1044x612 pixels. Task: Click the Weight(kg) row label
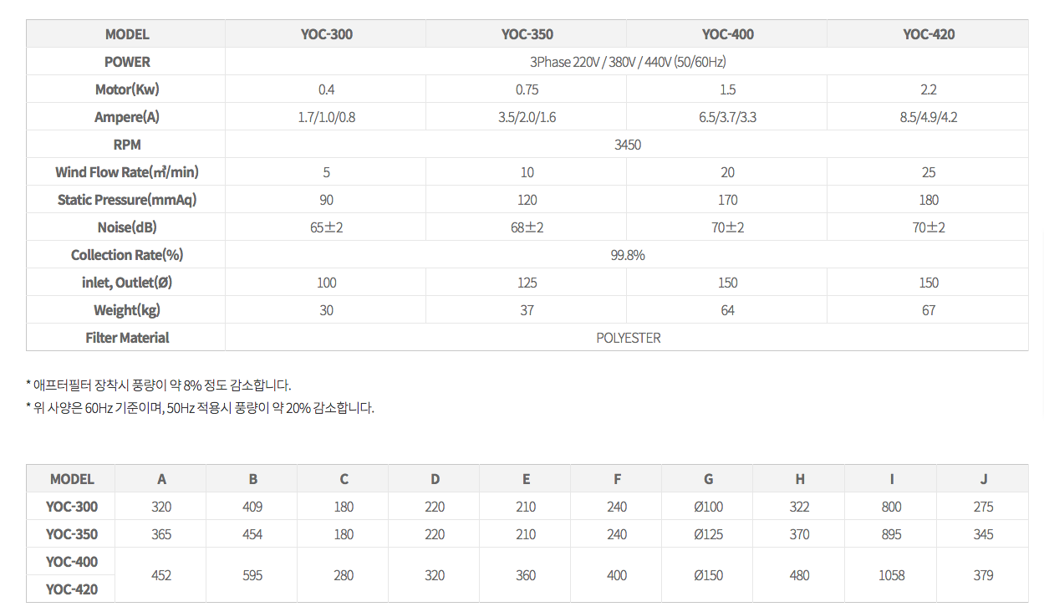(127, 310)
